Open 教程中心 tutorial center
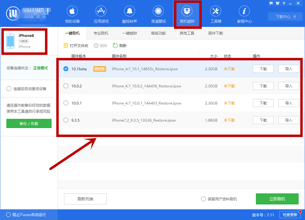This screenshot has width=305, height=220. tap(244, 14)
